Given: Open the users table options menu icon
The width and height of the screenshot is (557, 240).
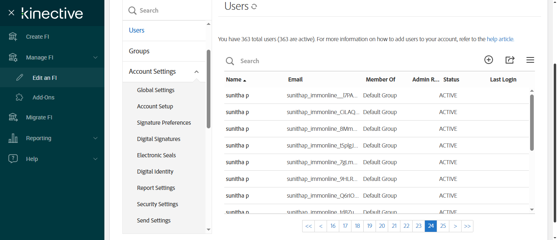Looking at the screenshot, I should point(530,60).
